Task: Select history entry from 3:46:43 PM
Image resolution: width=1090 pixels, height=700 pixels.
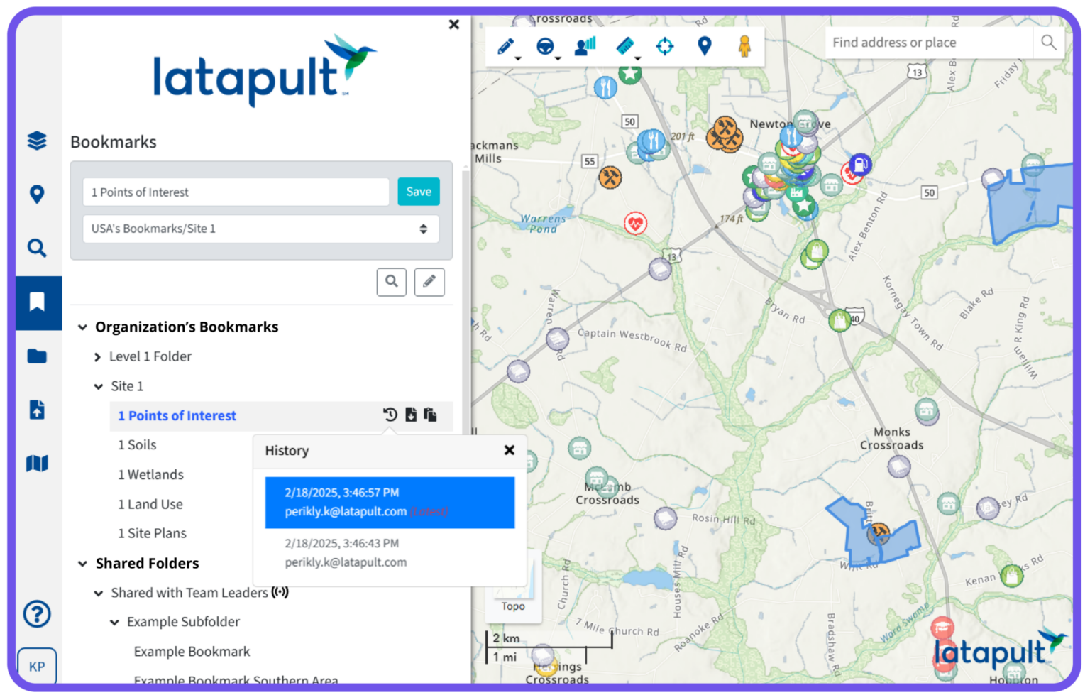Action: tap(390, 553)
